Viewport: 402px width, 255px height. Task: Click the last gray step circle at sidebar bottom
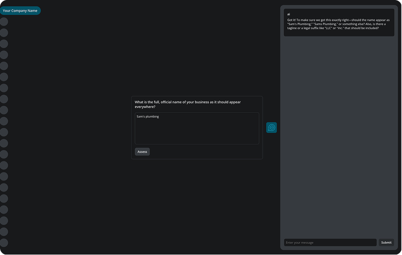[x=4, y=243]
